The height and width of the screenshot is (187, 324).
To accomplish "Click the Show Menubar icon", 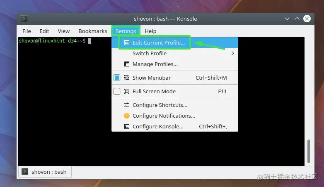I will point(127,78).
